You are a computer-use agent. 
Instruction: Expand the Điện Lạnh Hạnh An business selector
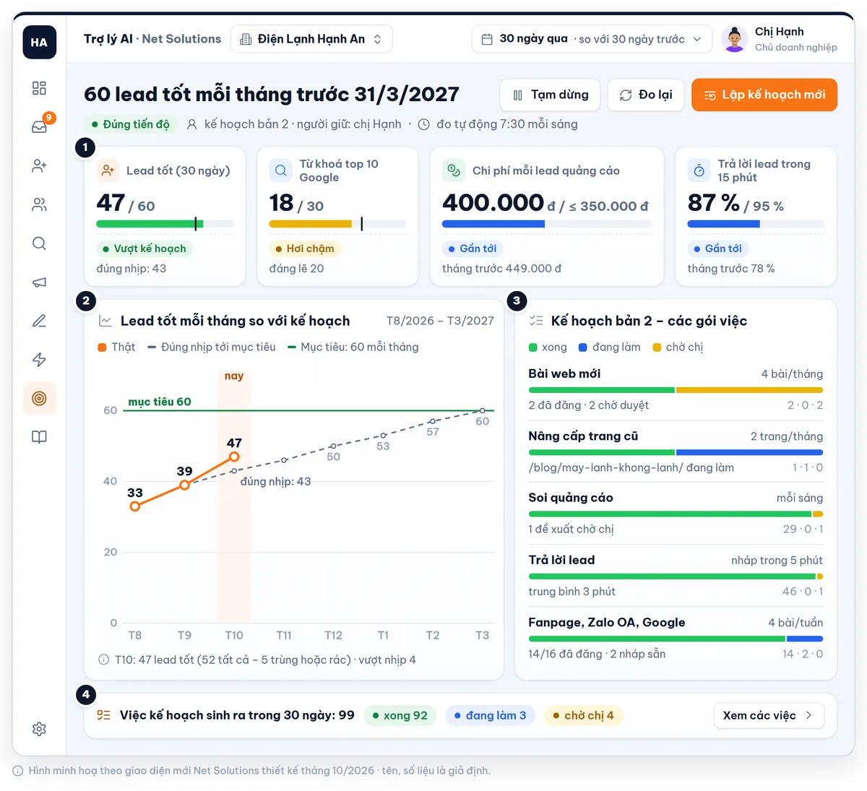(x=311, y=39)
